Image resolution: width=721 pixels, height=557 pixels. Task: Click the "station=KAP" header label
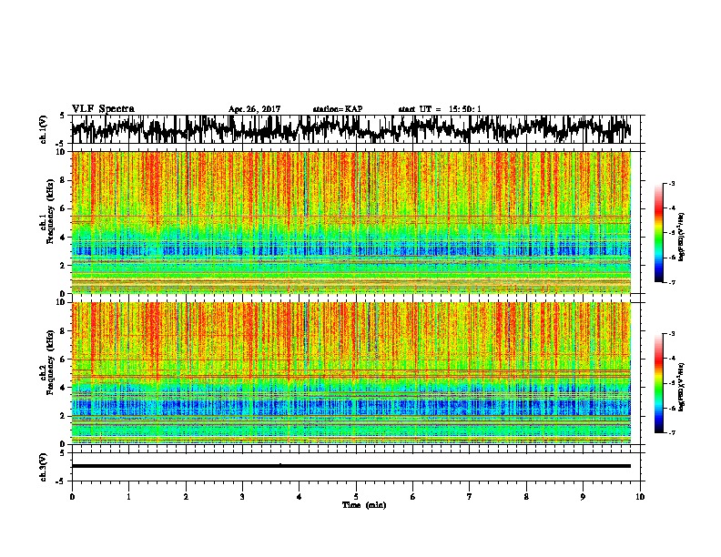(338, 109)
